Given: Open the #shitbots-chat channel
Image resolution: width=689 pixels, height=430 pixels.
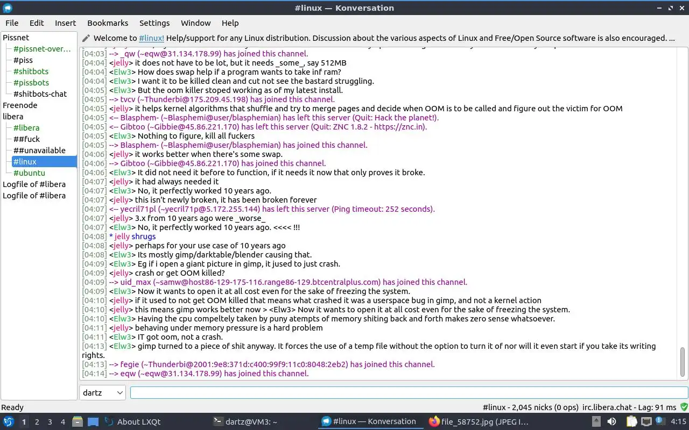Looking at the screenshot, I should [x=40, y=94].
